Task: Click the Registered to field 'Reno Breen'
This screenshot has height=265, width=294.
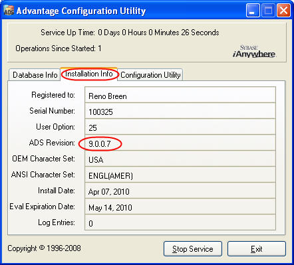Action: click(180, 95)
